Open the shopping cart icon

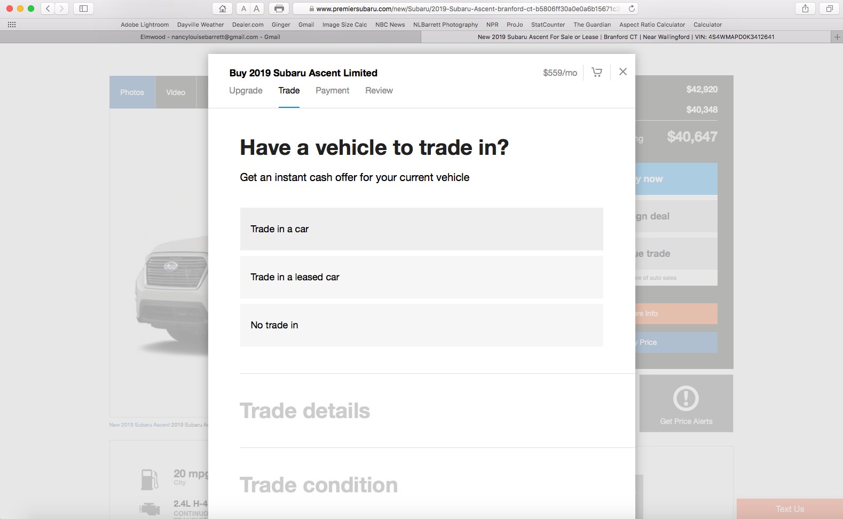tap(597, 72)
